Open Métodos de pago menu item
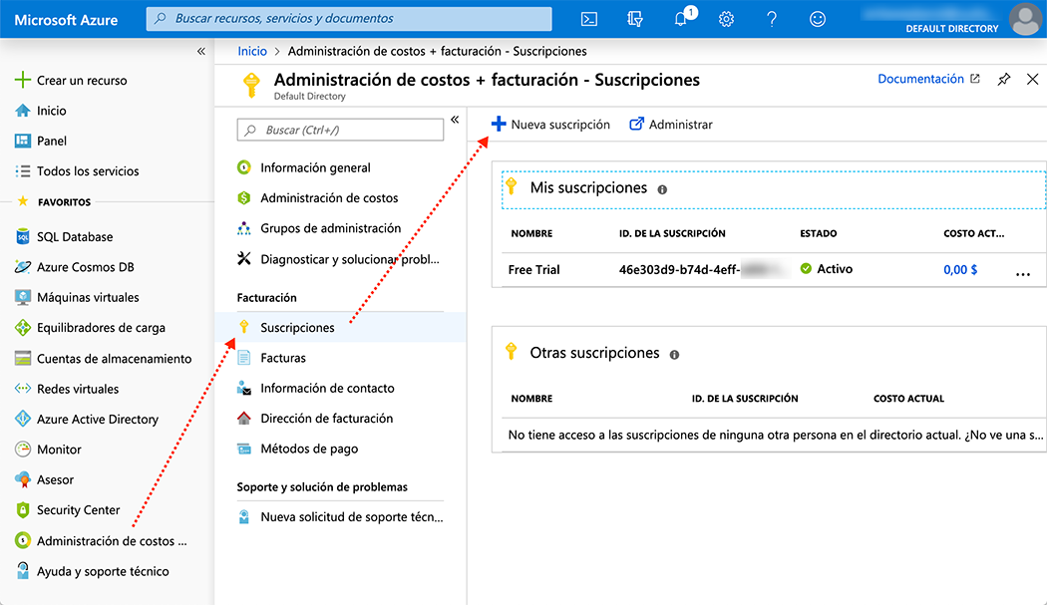The width and height of the screenshot is (1047, 605). pyautogui.click(x=298, y=449)
